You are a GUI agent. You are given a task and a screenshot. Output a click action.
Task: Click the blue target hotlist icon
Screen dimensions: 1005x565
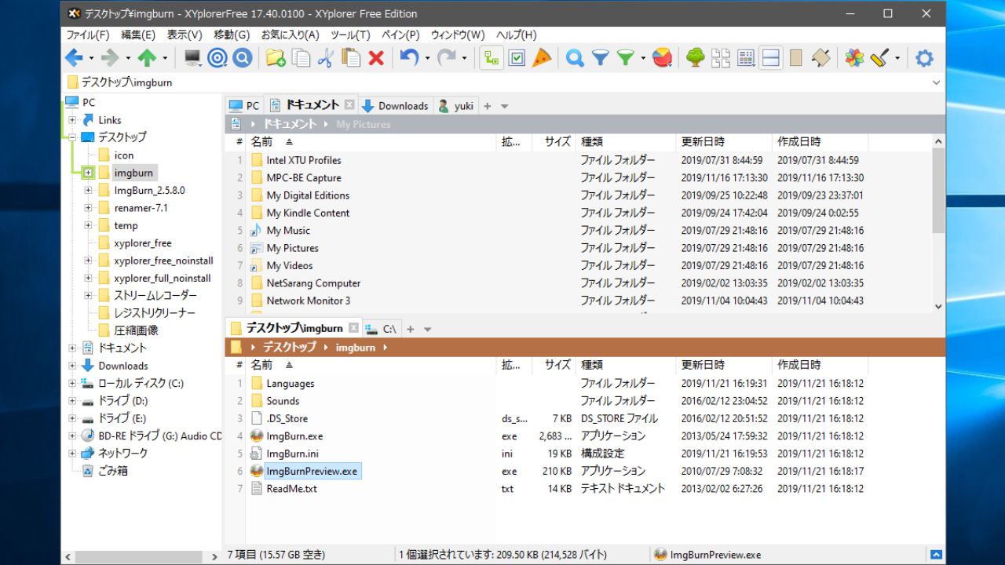pyautogui.click(x=217, y=57)
